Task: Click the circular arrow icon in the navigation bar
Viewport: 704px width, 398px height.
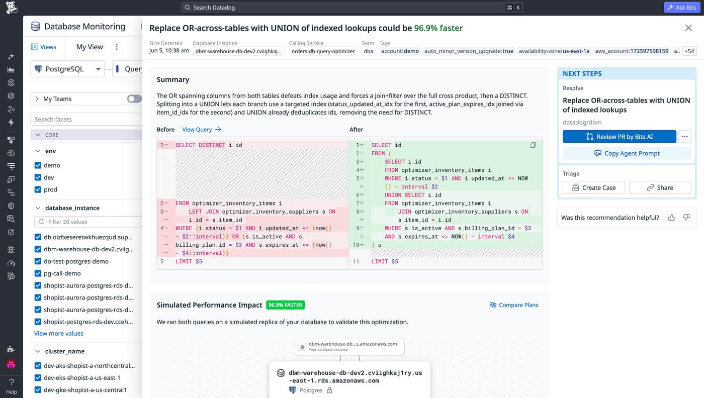Action: pos(11,232)
